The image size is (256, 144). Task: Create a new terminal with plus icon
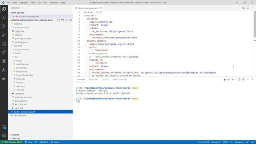(233, 80)
